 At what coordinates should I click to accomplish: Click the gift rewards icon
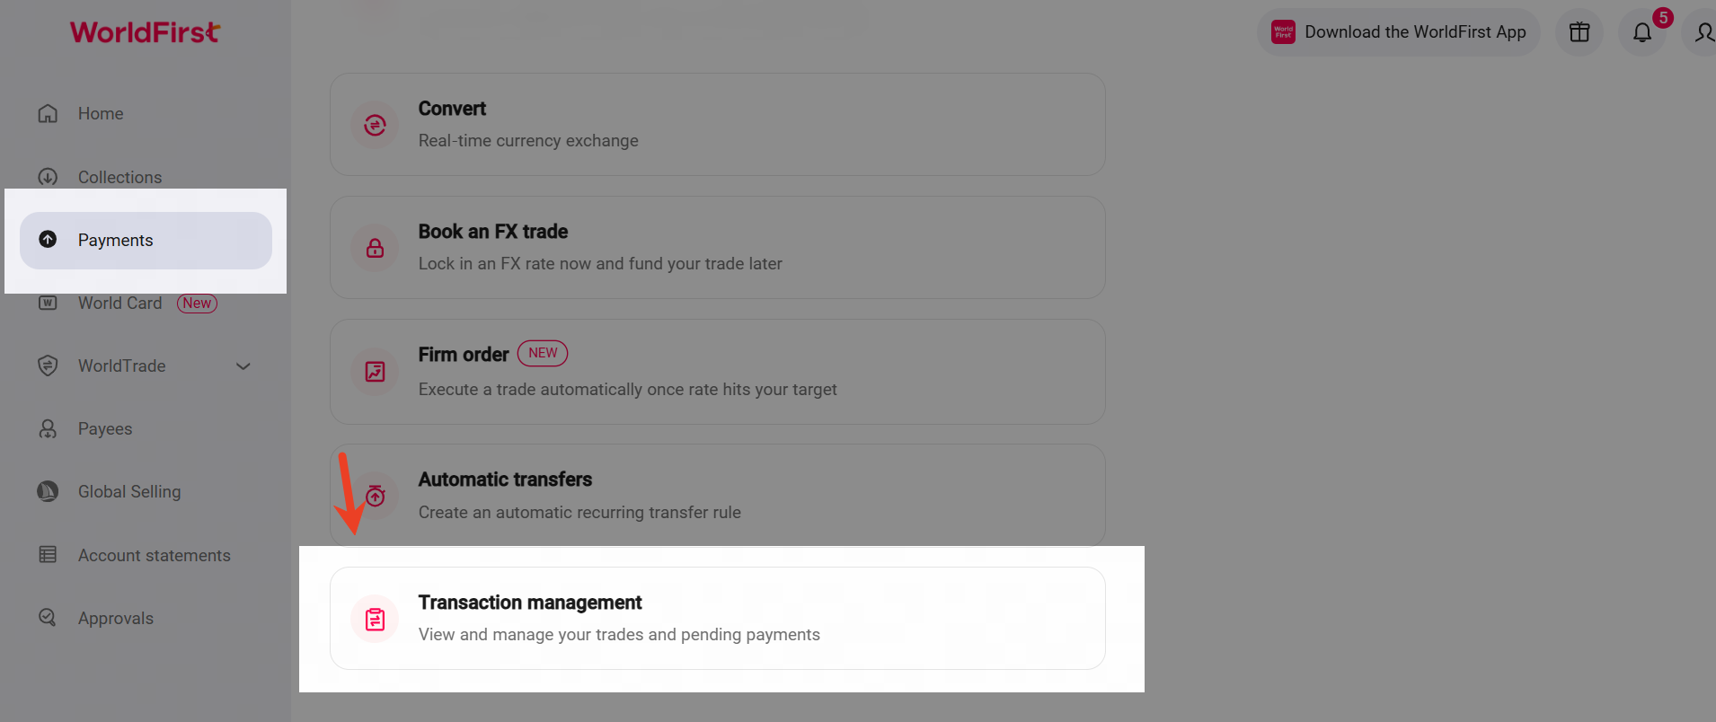click(1579, 33)
